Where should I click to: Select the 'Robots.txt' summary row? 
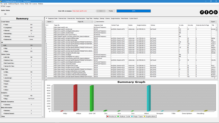point(21,39)
